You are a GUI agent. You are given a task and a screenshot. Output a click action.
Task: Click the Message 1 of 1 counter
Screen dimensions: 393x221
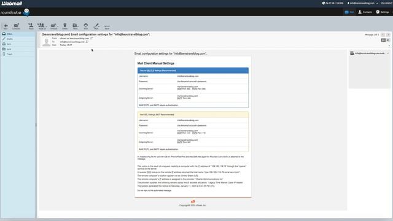pyautogui.click(x=372, y=35)
